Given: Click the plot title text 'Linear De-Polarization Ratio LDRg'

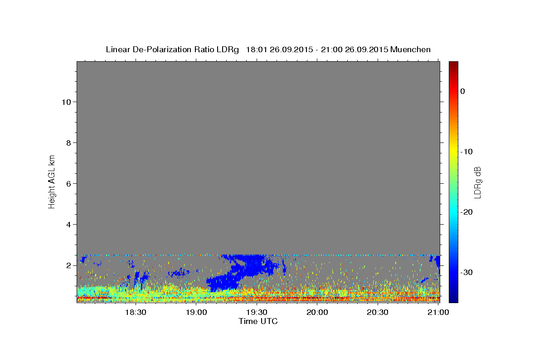Looking at the screenshot, I should tap(172, 49).
